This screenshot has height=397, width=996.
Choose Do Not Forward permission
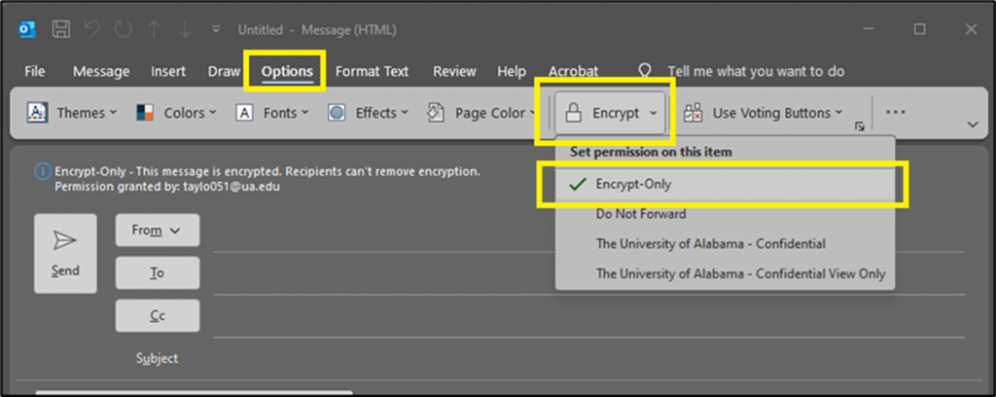(x=640, y=214)
